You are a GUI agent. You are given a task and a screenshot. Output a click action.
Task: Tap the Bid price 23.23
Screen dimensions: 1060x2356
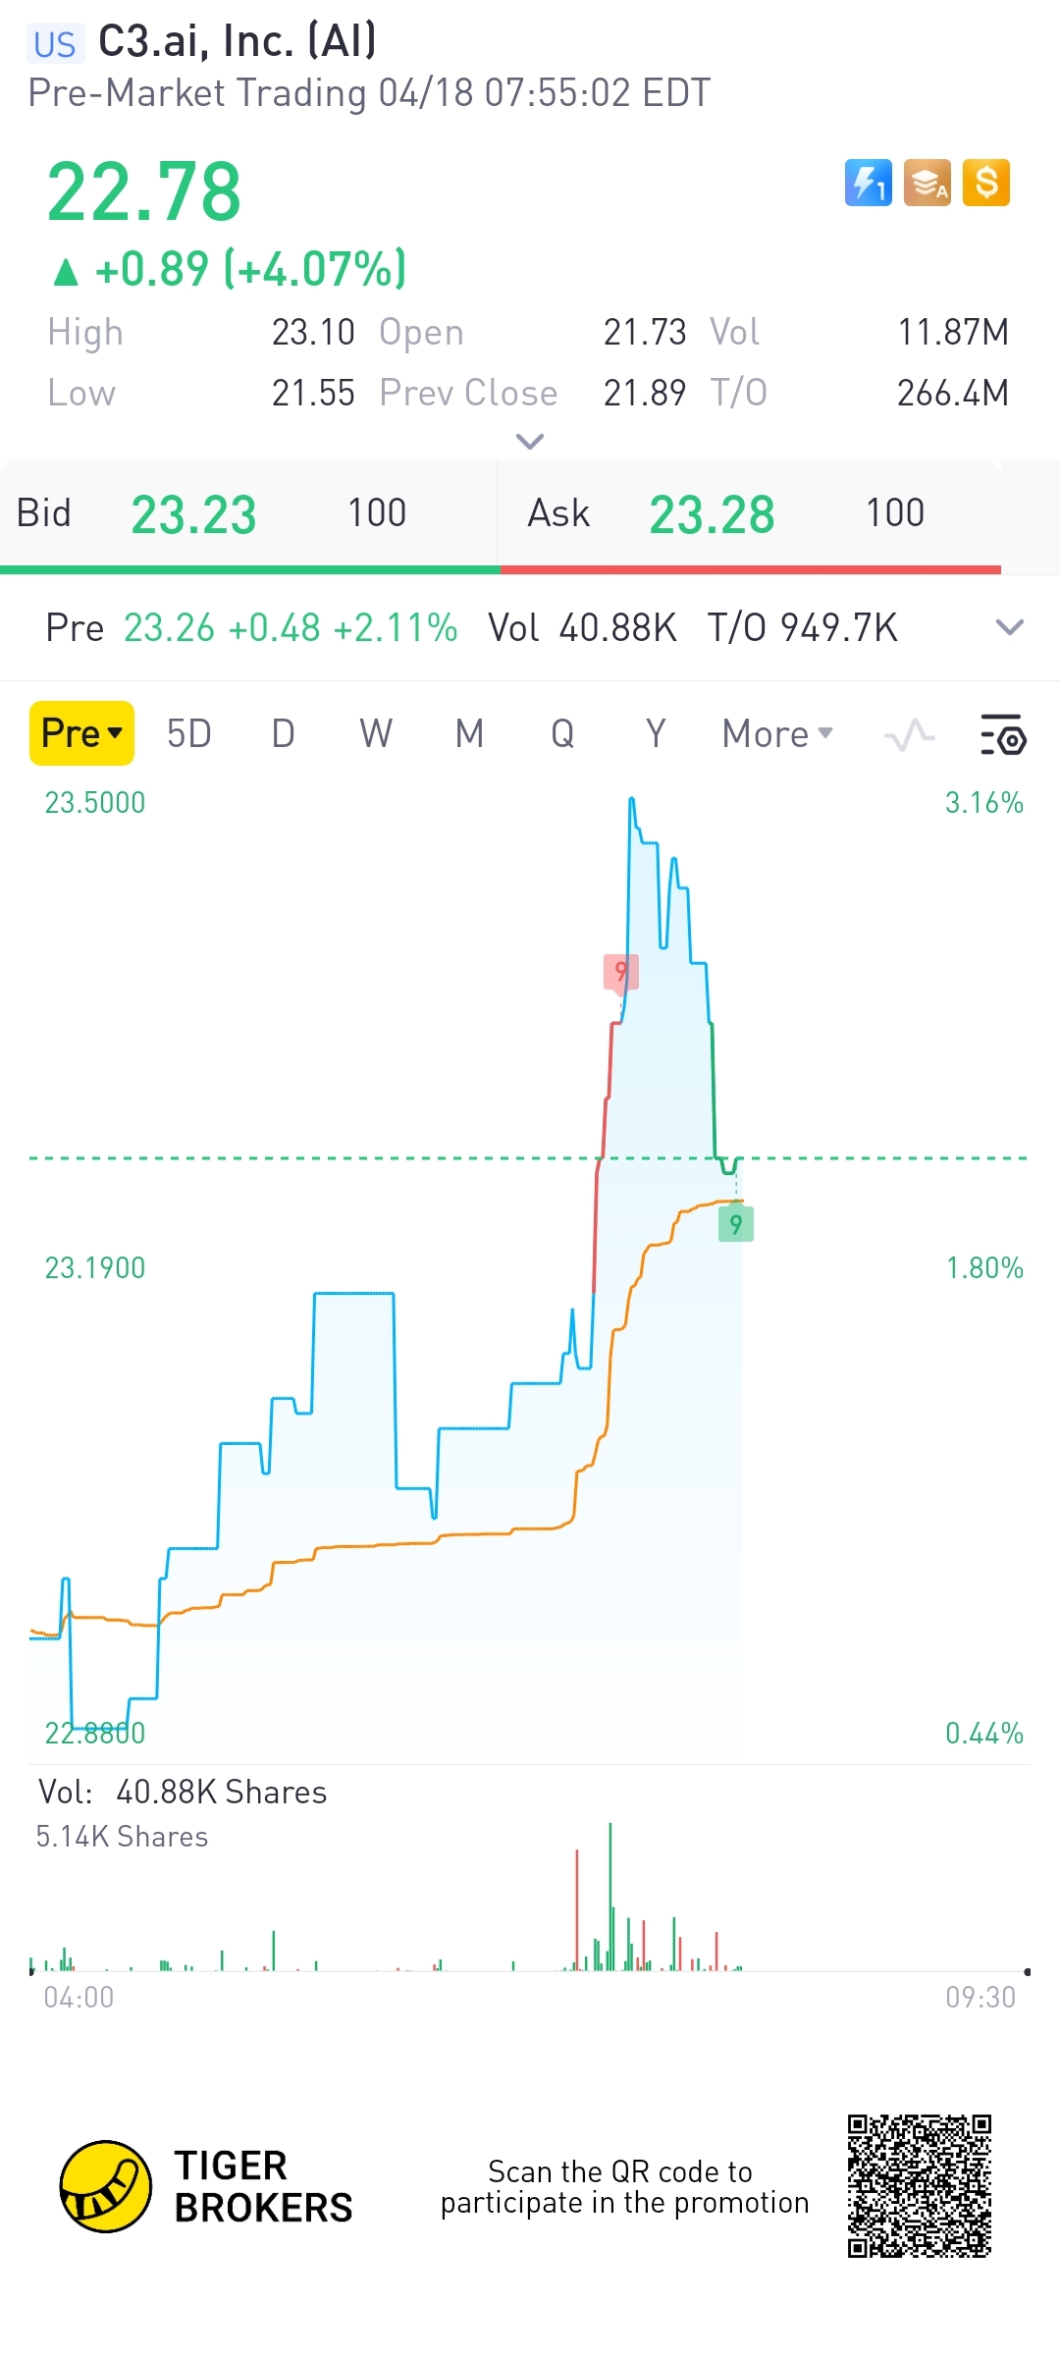click(193, 514)
